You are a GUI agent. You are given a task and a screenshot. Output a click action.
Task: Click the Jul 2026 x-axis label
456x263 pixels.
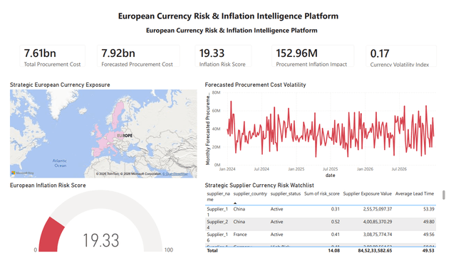tap(399, 169)
